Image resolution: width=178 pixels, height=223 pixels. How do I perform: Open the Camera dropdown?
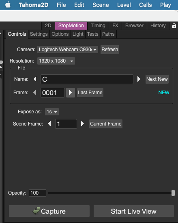[68, 50]
